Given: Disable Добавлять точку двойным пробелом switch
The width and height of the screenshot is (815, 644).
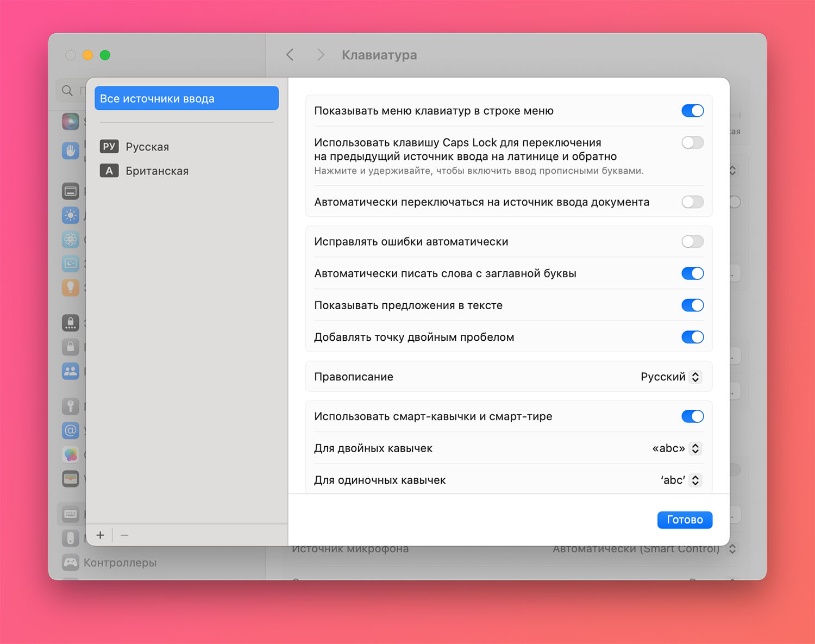Looking at the screenshot, I should 693,337.
